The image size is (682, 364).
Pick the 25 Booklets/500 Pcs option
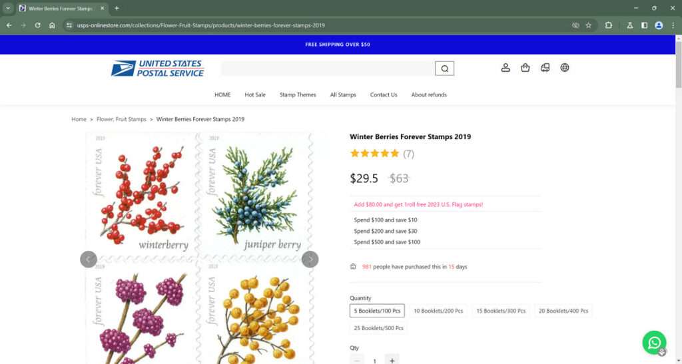point(378,328)
